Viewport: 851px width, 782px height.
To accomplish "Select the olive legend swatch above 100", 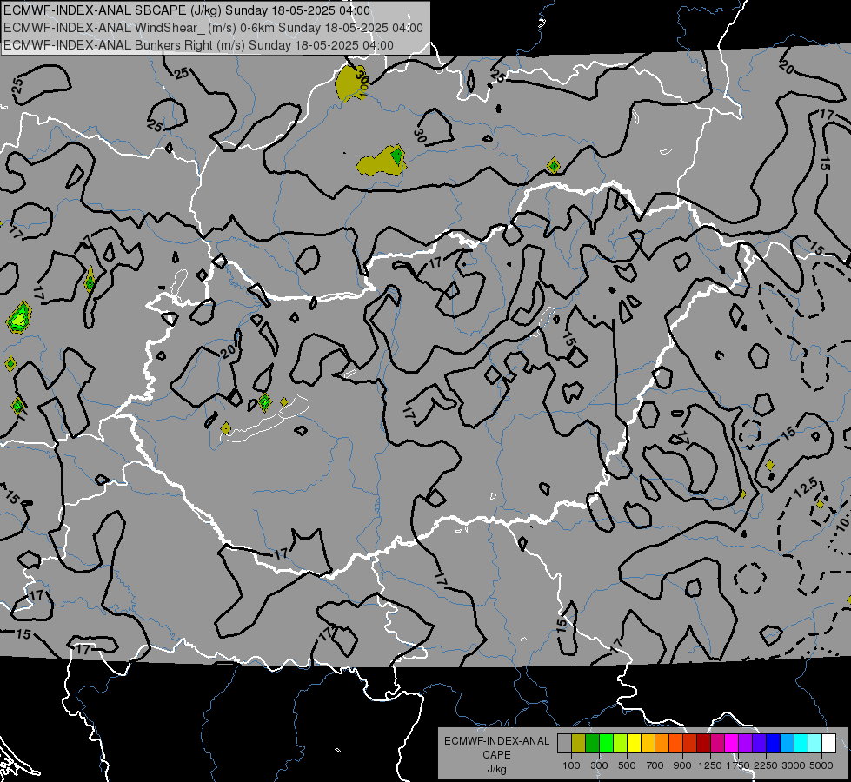I will click(579, 744).
